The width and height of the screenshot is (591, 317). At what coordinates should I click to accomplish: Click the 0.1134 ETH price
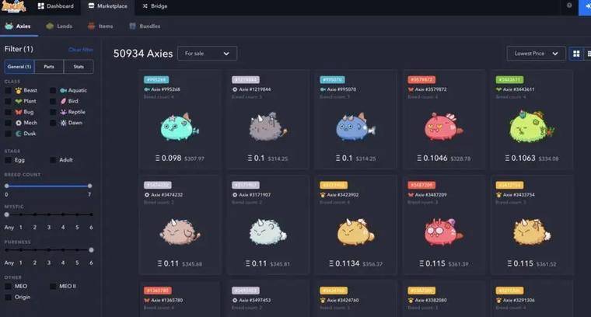pyautogui.click(x=344, y=263)
